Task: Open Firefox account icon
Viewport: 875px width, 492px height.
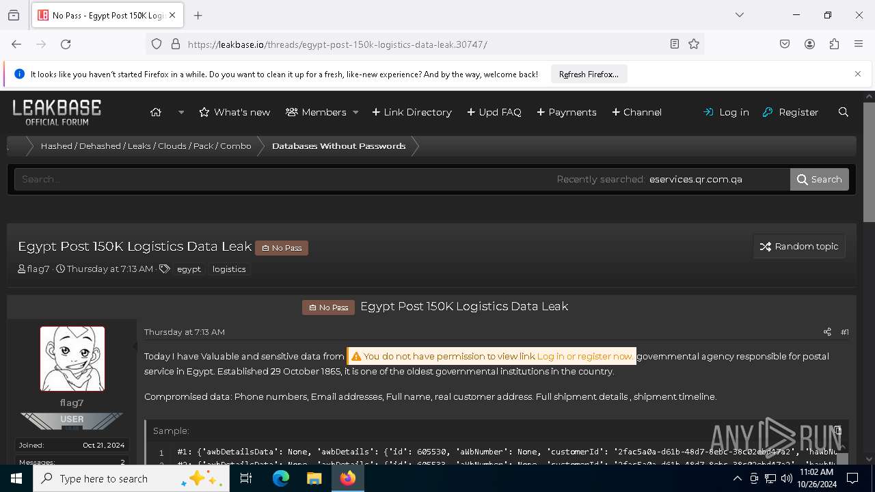Action: (809, 44)
